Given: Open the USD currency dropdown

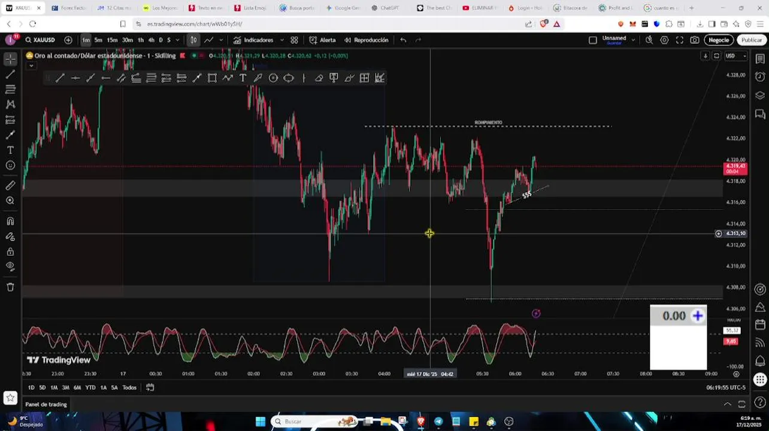Looking at the screenshot, I should [736, 56].
